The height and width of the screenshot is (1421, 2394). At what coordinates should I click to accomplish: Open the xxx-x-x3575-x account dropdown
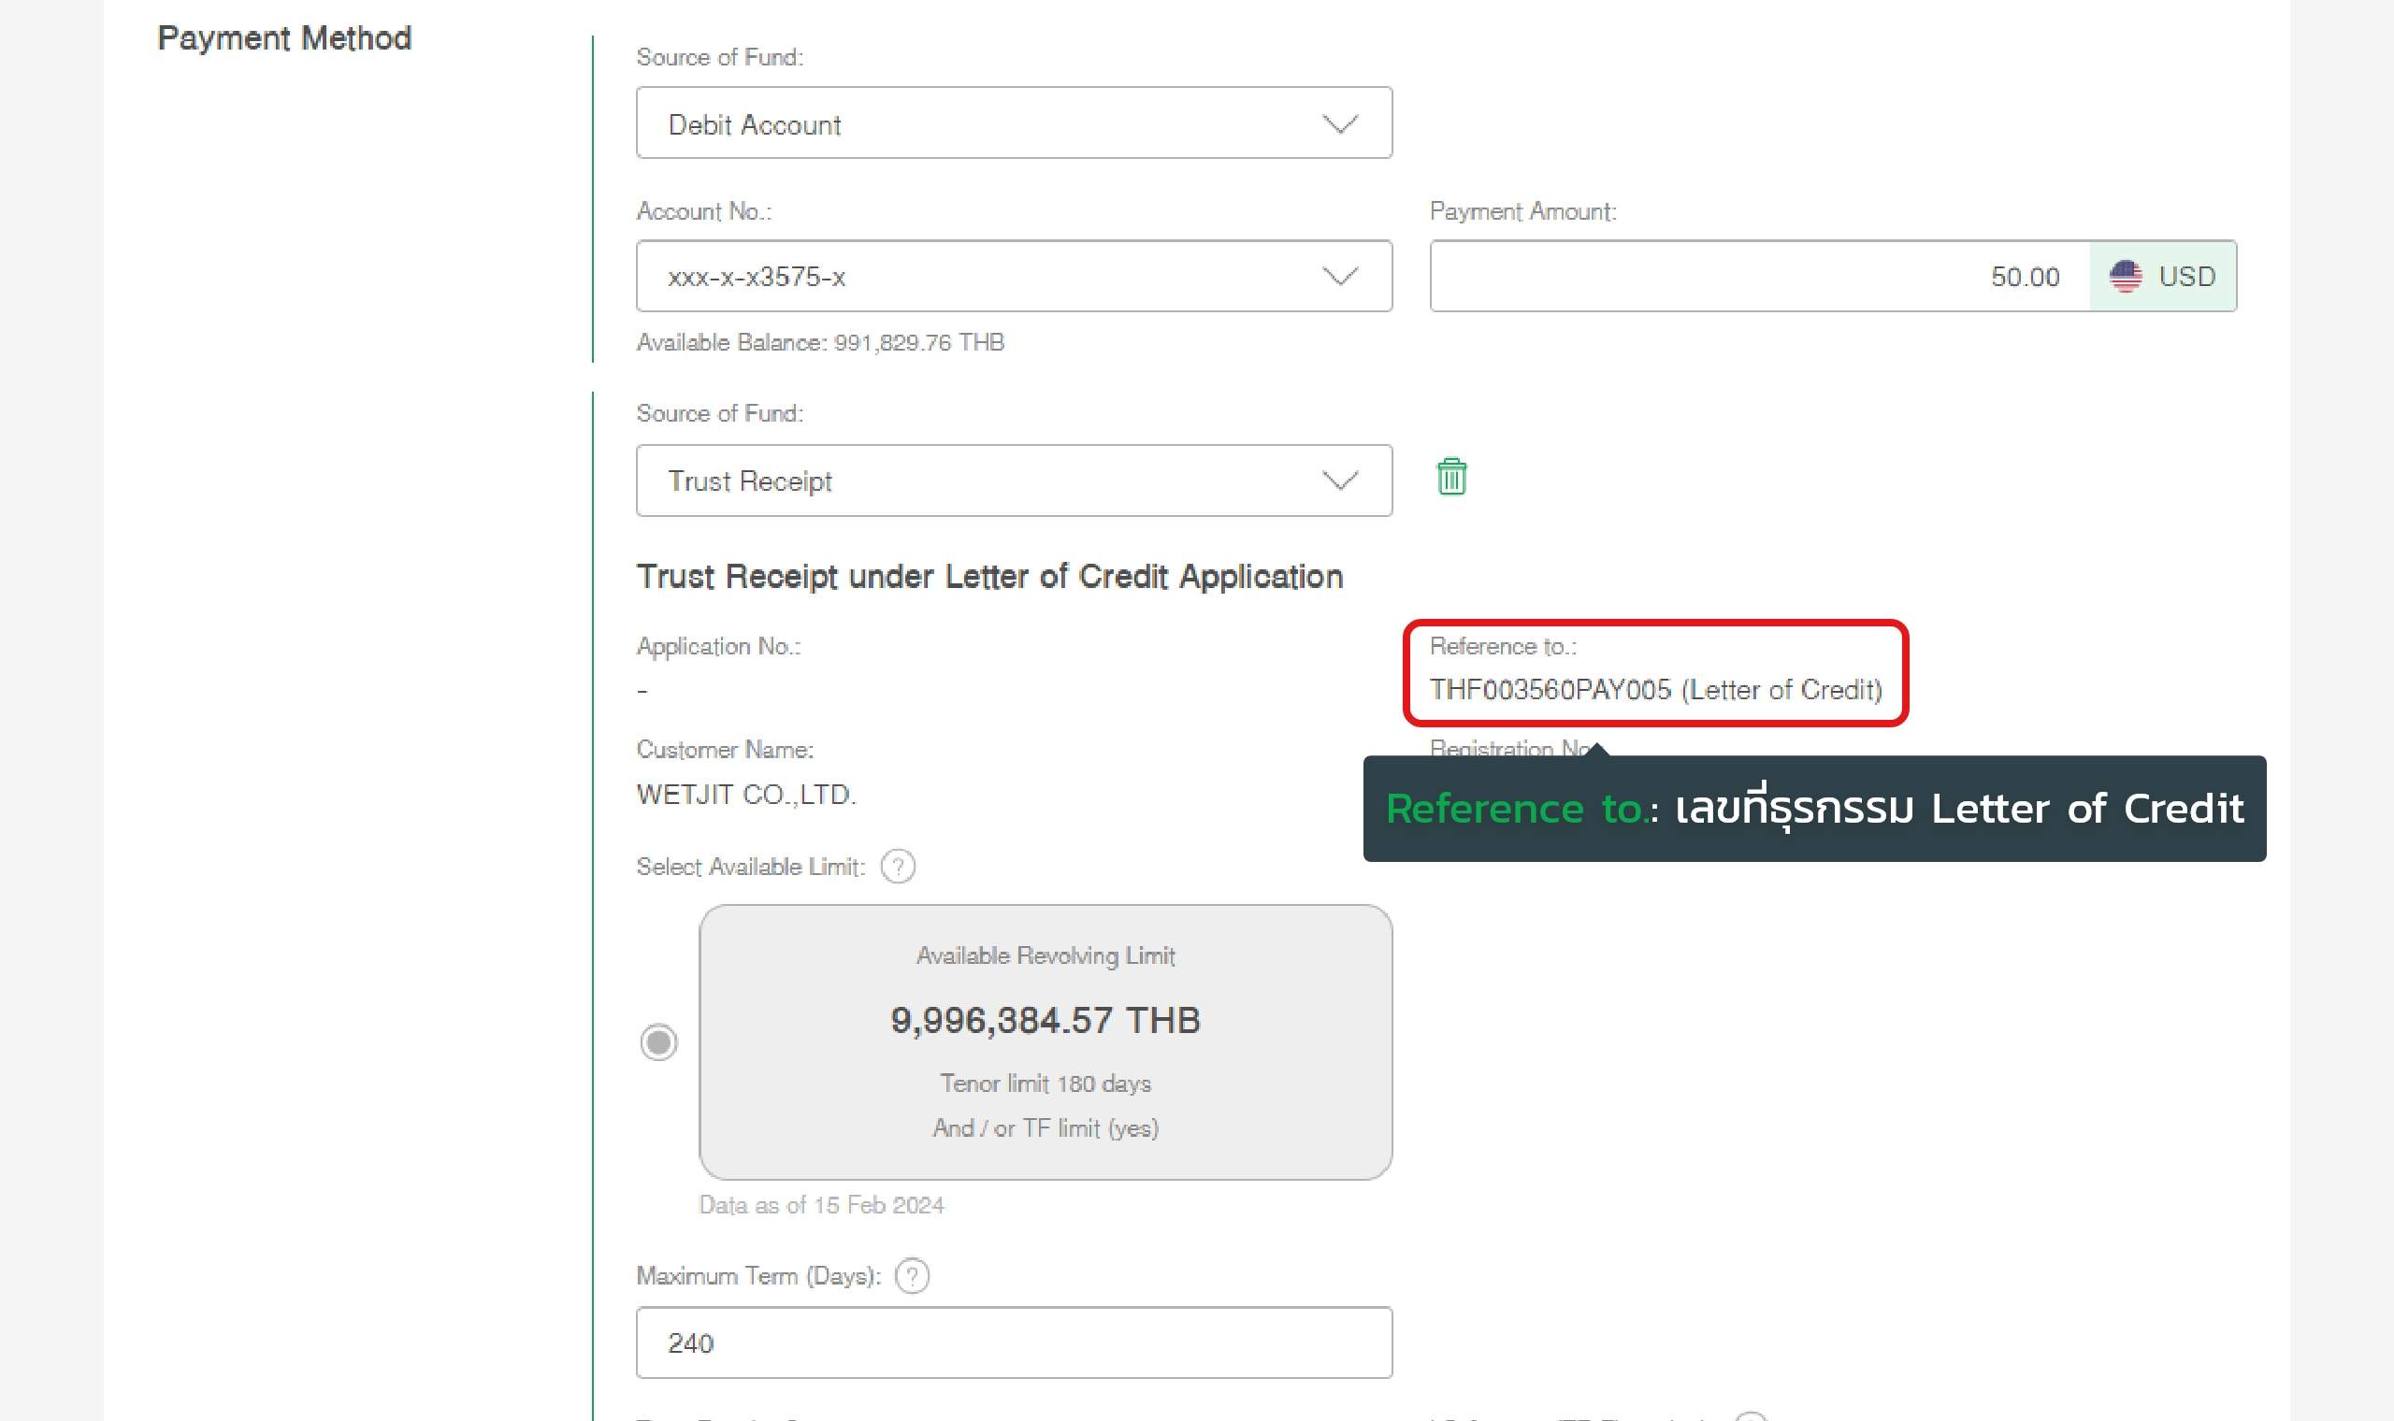tap(996, 277)
